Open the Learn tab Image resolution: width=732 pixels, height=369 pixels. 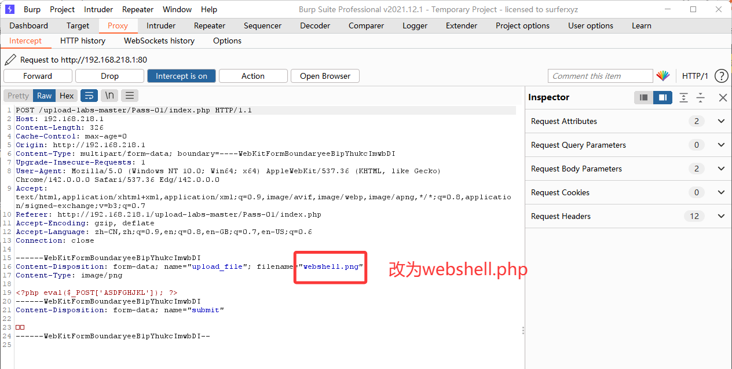pyautogui.click(x=641, y=25)
